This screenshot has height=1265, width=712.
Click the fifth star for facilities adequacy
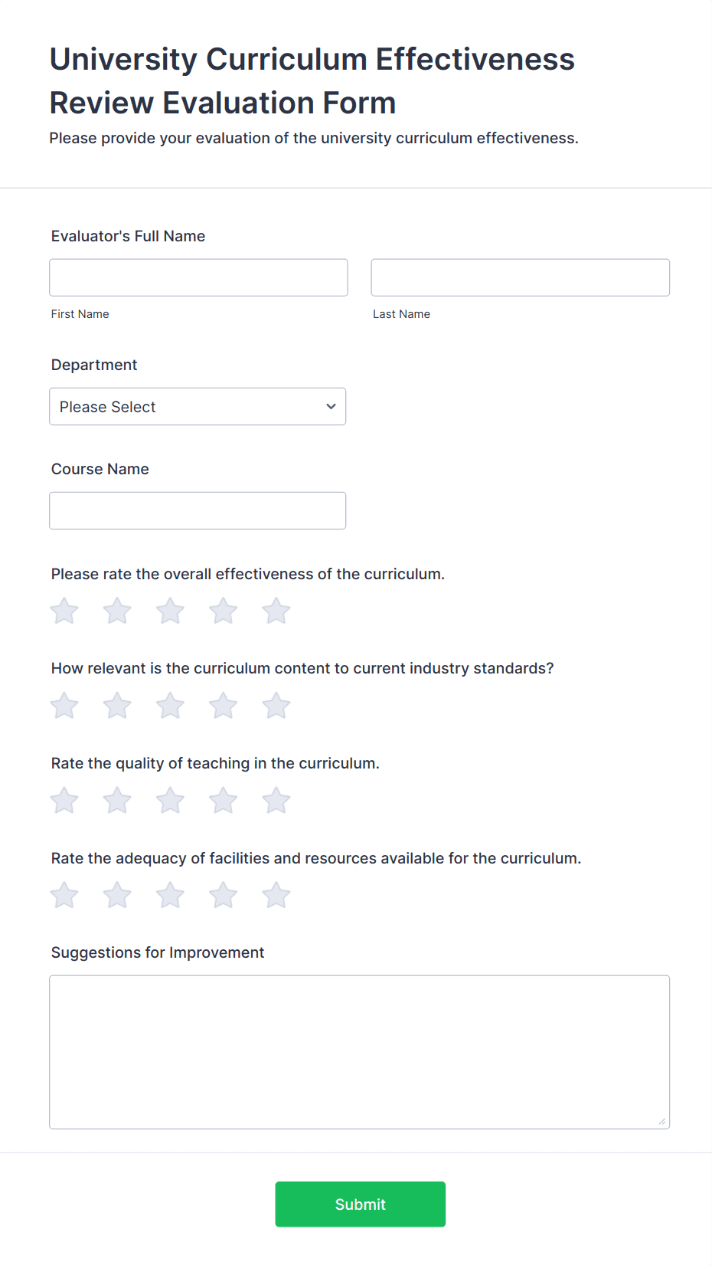(276, 895)
